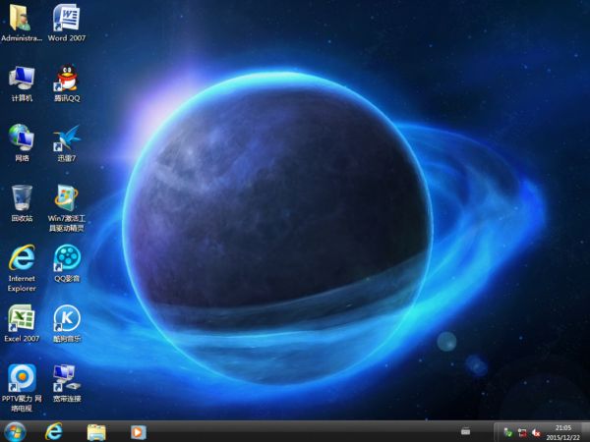Open the PPTV网络电视 shortcut

click(22, 376)
